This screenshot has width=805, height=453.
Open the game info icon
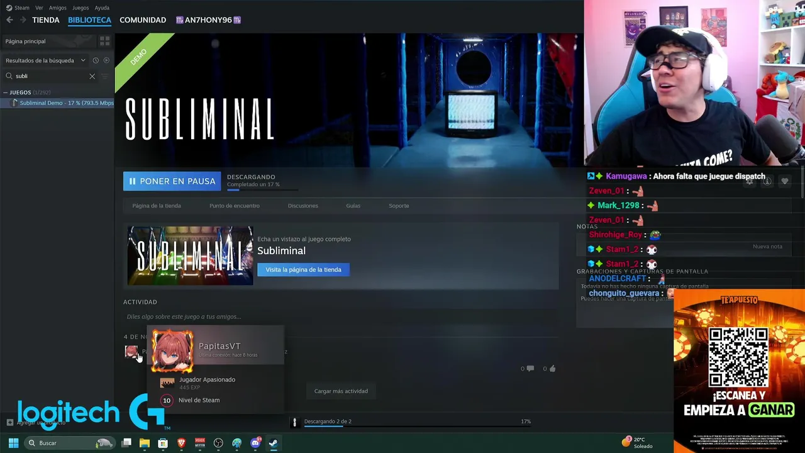click(767, 181)
